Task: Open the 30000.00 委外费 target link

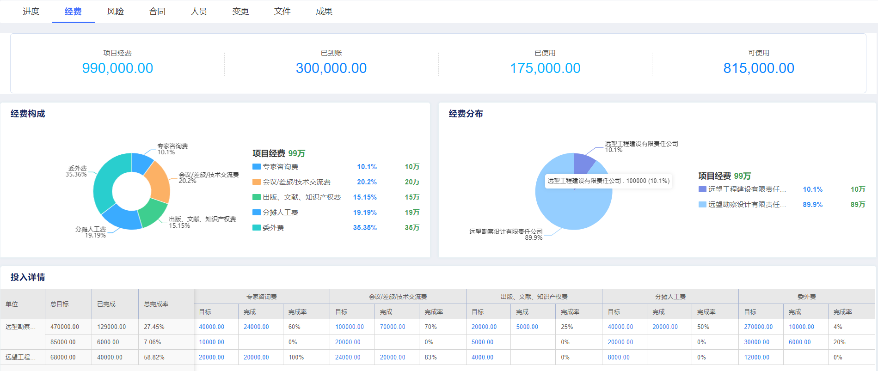Action: pos(756,342)
